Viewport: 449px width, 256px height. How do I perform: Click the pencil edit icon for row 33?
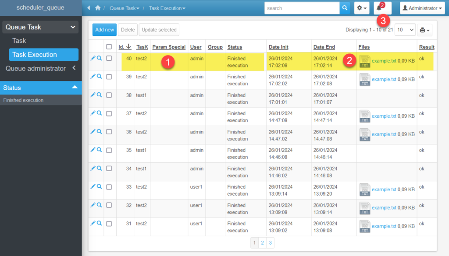(93, 186)
